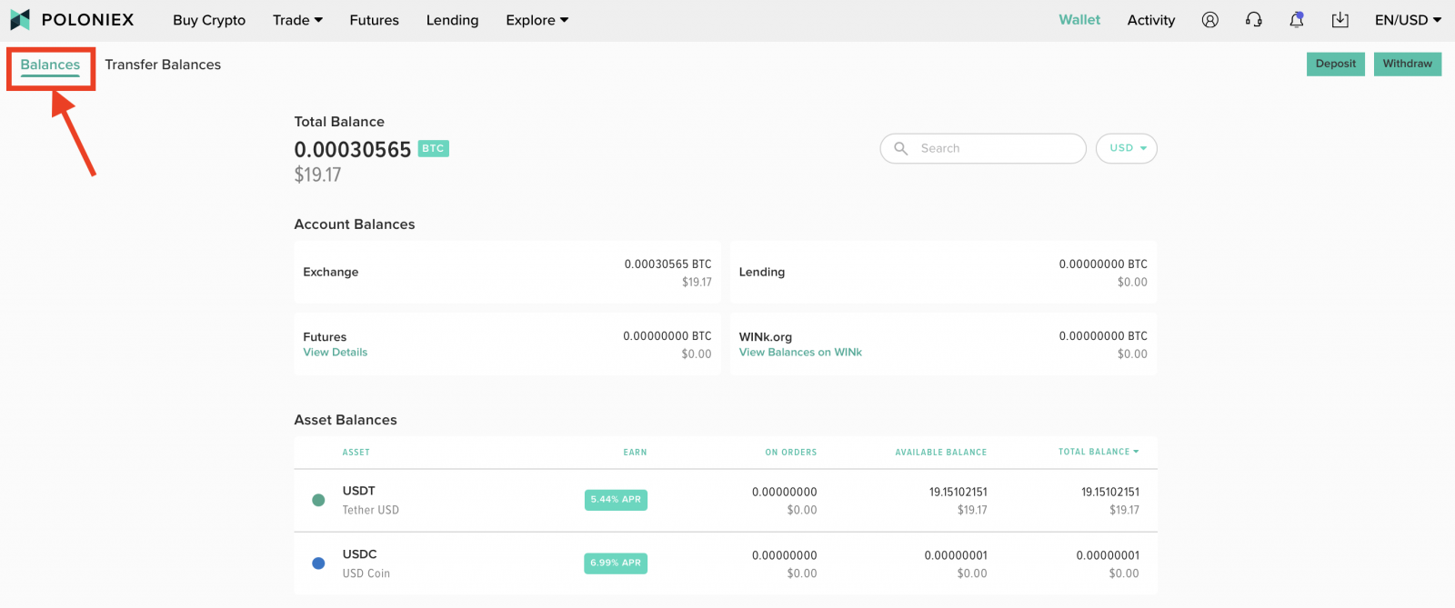
Task: Click the Deposit button
Action: (x=1336, y=64)
